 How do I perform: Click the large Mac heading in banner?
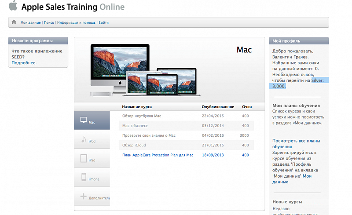(x=244, y=50)
